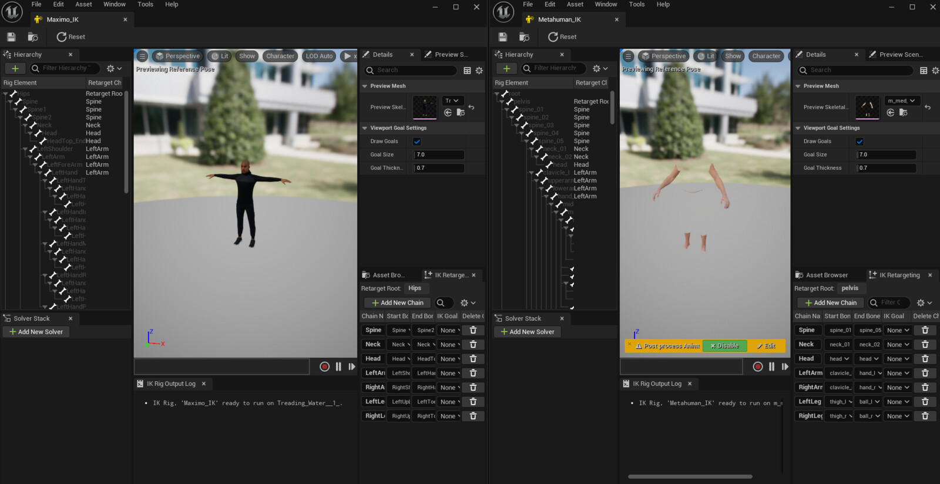Image resolution: width=940 pixels, height=484 pixels.
Task: Open Hierarchy settings gear in Maximo_IK
Action: (x=114, y=69)
